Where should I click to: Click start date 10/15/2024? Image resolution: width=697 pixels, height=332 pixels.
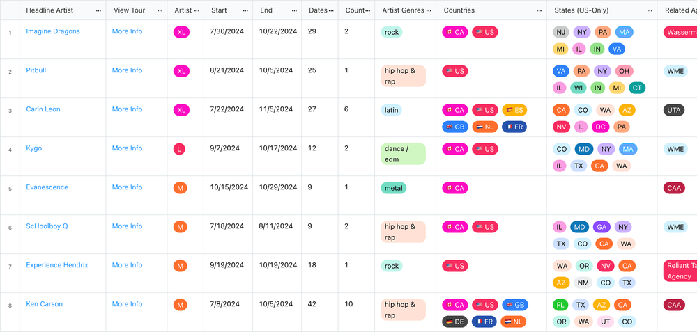point(229,187)
